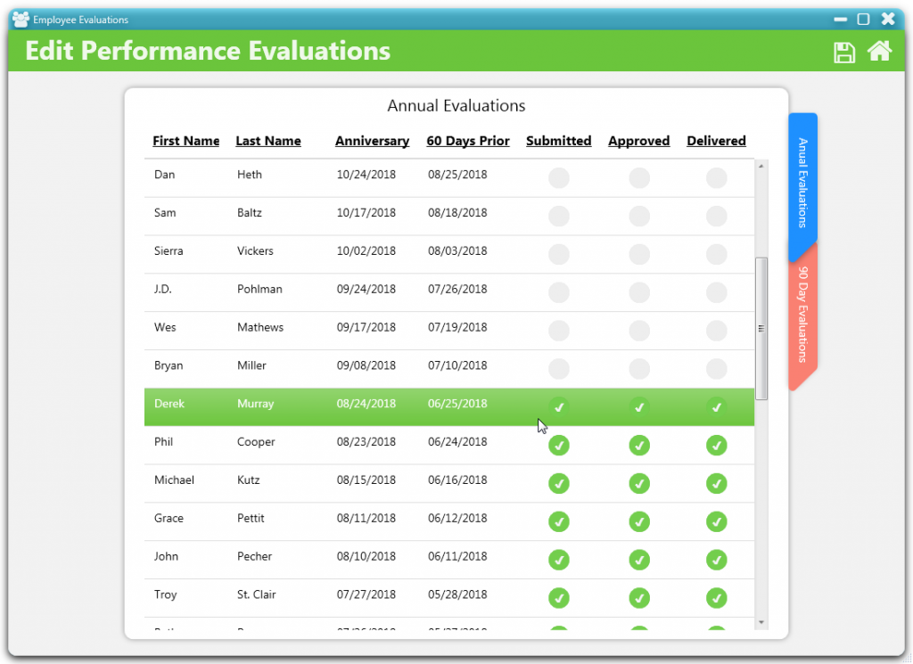Go to Home via house icon

pyautogui.click(x=879, y=51)
